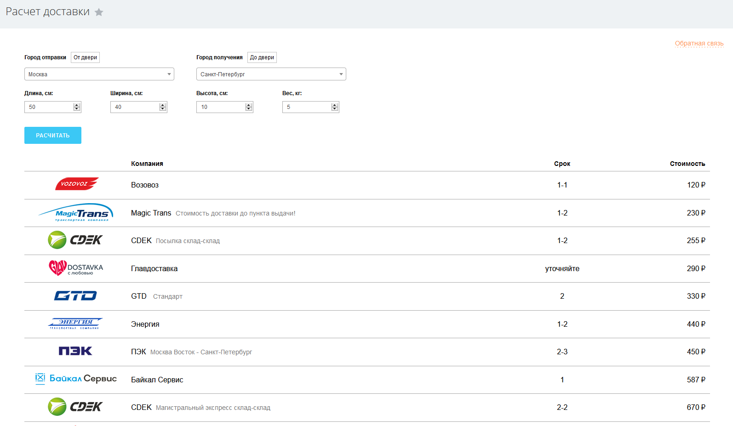Click the Vozovoz company logo
This screenshot has width=733, height=426.
pos(76,184)
